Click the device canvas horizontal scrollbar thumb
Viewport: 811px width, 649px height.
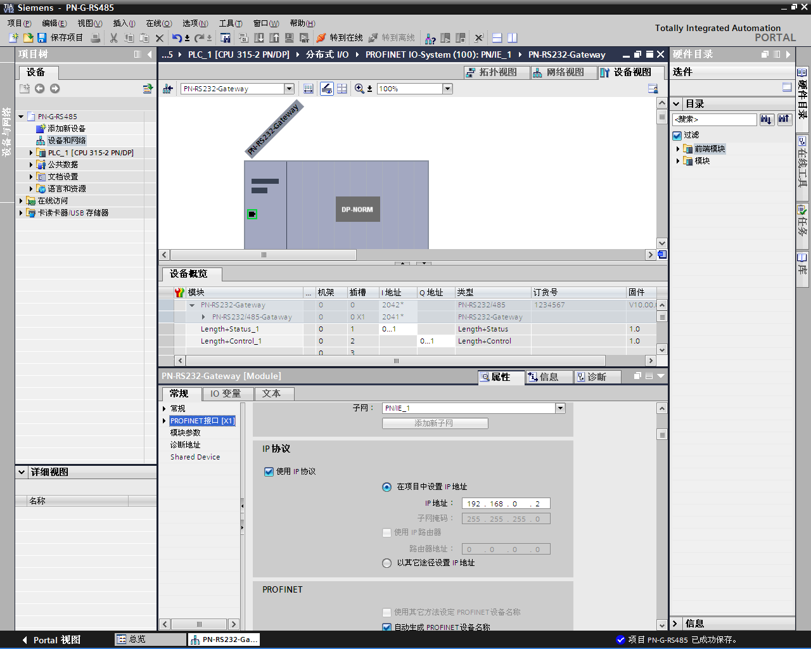click(264, 255)
